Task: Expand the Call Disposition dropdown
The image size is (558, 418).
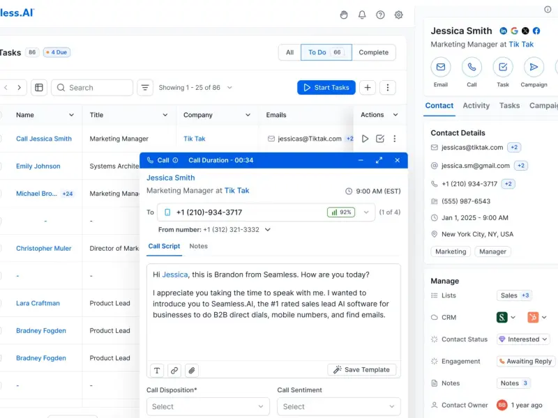Action: pyautogui.click(x=208, y=406)
